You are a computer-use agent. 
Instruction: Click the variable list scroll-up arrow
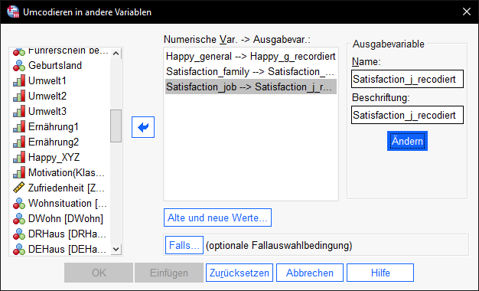point(116,54)
